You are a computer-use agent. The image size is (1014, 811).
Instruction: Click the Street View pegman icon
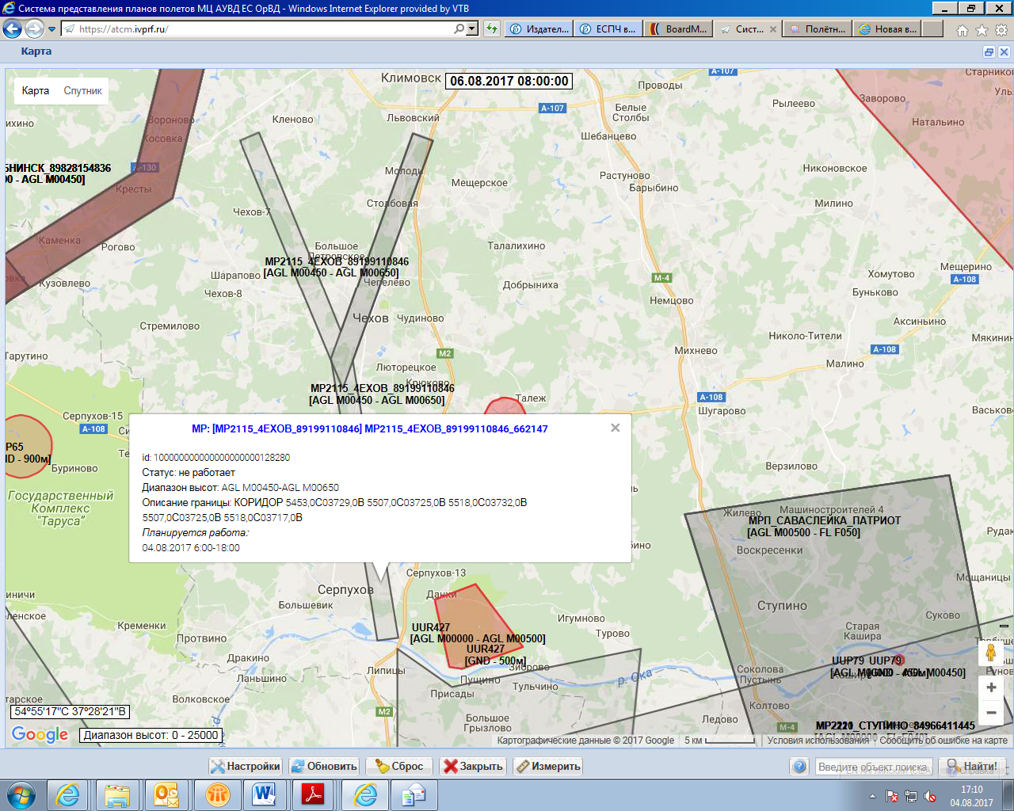pos(990,653)
